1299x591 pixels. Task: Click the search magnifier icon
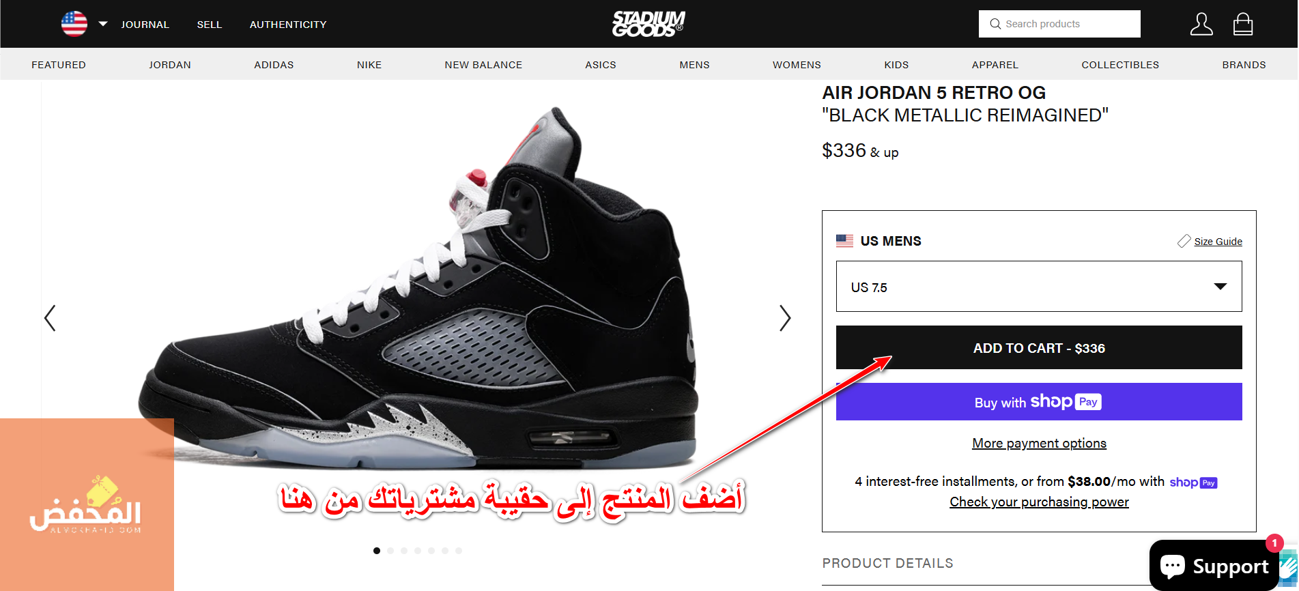click(x=995, y=24)
